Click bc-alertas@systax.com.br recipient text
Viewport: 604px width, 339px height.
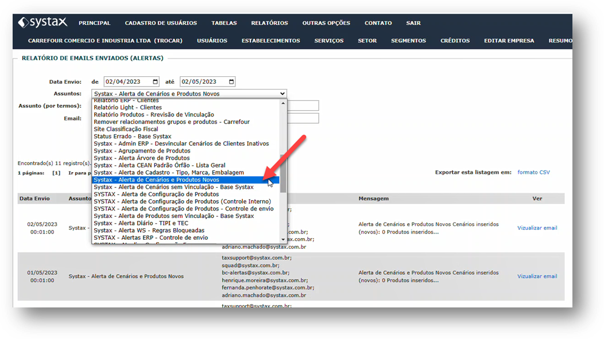[255, 272]
